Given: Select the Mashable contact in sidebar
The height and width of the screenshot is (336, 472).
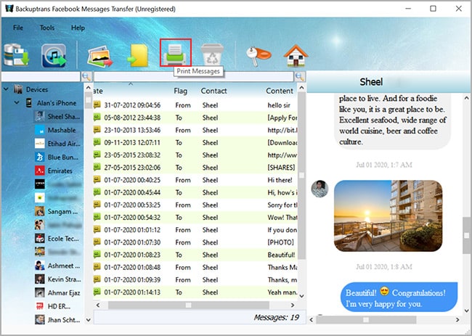Looking at the screenshot, I should (61, 130).
